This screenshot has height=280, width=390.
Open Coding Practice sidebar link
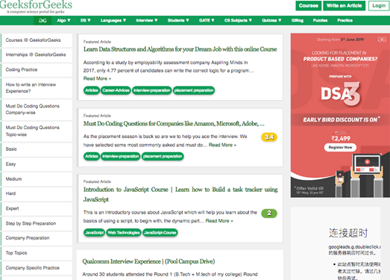point(37,69)
